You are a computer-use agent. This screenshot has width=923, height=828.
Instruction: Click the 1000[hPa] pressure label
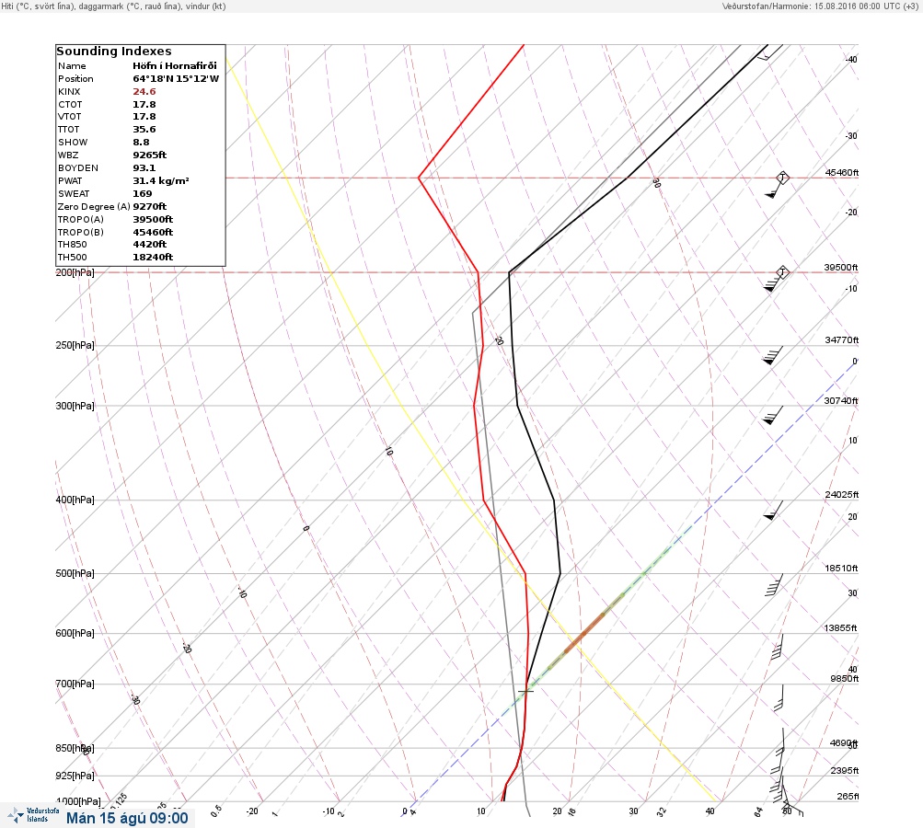point(78,801)
